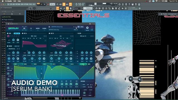Image resolution: width=178 pixels, height=100 pixels.
Task: Open OSC A wavetable edit pencil icon
Action: 45,41
